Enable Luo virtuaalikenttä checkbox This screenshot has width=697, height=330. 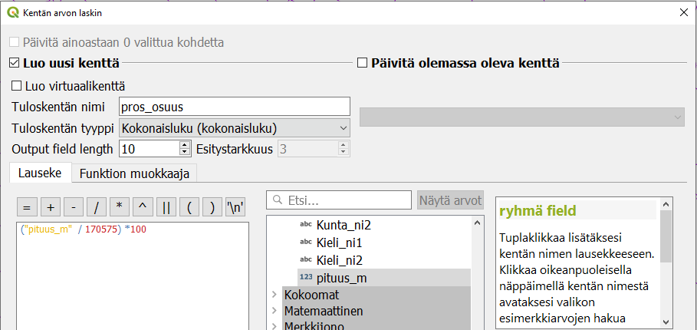tap(17, 86)
